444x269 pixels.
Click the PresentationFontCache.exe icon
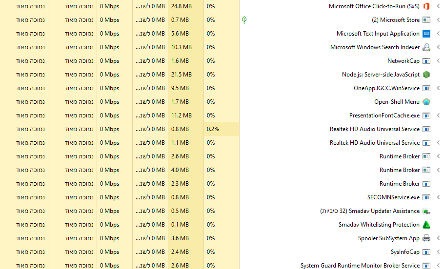coord(426,115)
